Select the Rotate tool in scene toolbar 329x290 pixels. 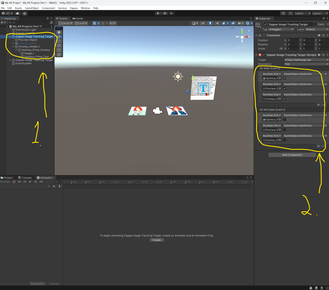[x=59, y=41]
